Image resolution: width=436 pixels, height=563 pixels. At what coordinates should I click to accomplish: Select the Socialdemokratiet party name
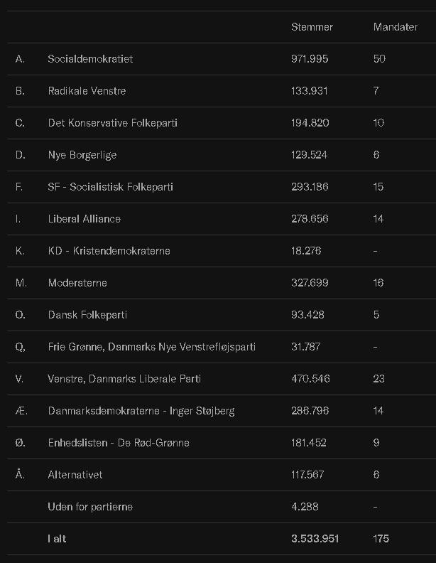[x=90, y=59]
